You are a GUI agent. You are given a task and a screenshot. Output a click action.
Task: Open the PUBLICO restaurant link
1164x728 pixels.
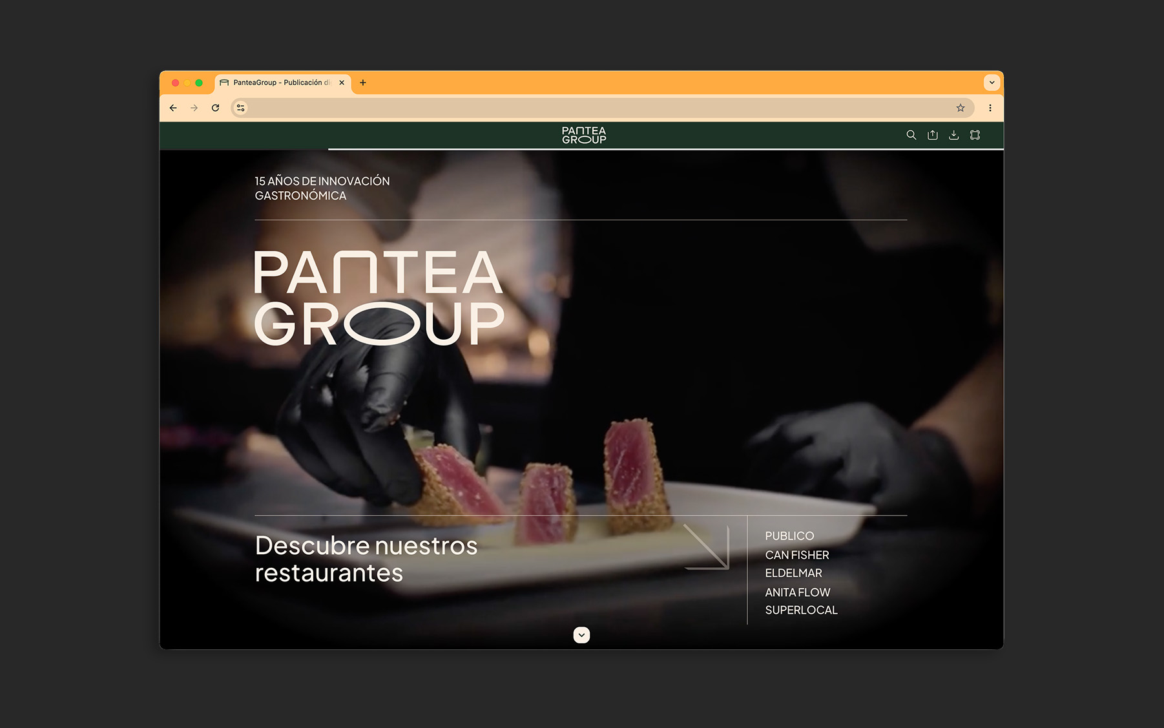789,536
